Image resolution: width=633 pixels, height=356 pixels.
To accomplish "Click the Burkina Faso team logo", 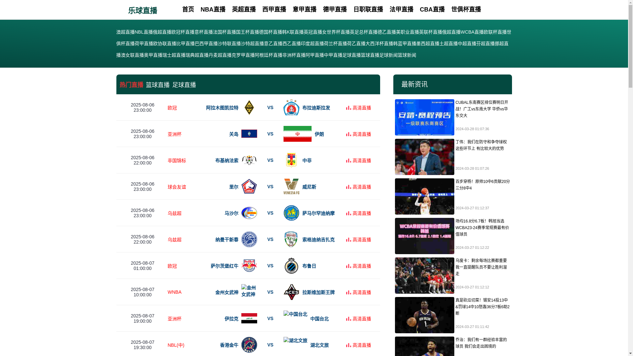I will [x=249, y=160].
